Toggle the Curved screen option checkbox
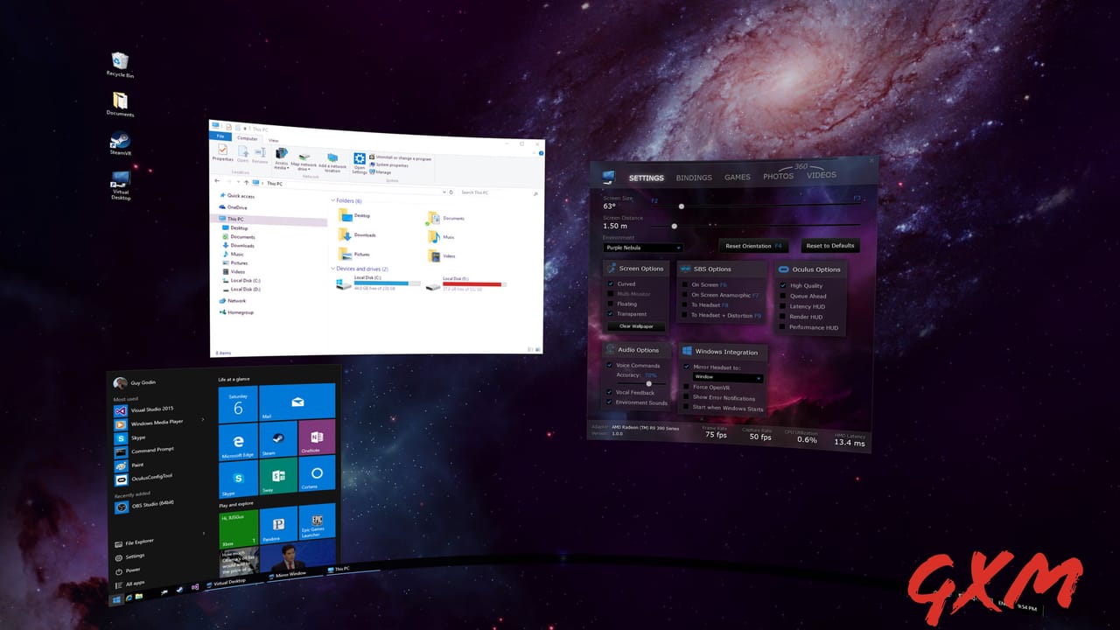The image size is (1120, 630). pyautogui.click(x=611, y=283)
